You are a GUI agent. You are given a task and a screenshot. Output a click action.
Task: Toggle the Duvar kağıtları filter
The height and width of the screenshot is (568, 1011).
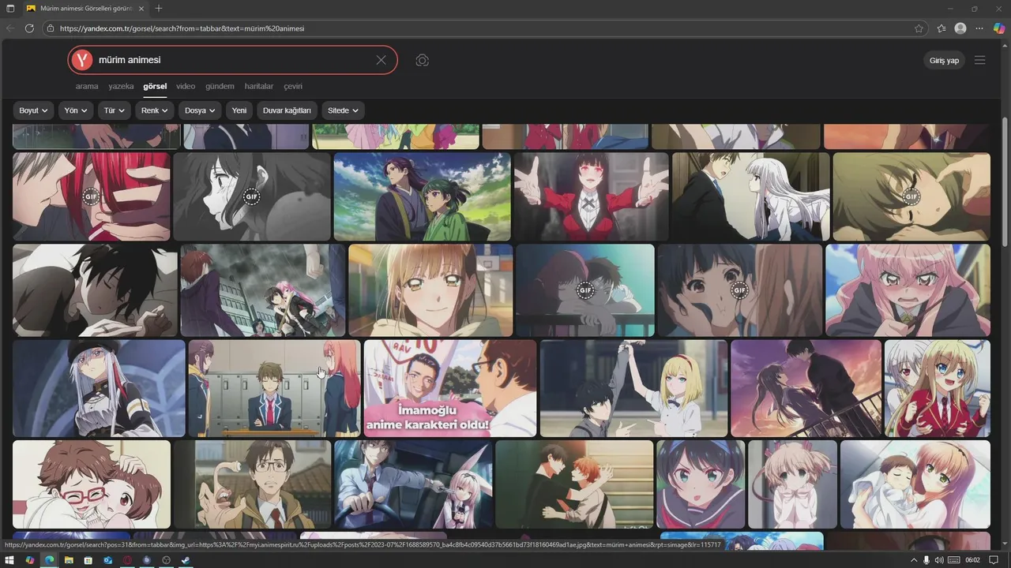point(287,110)
